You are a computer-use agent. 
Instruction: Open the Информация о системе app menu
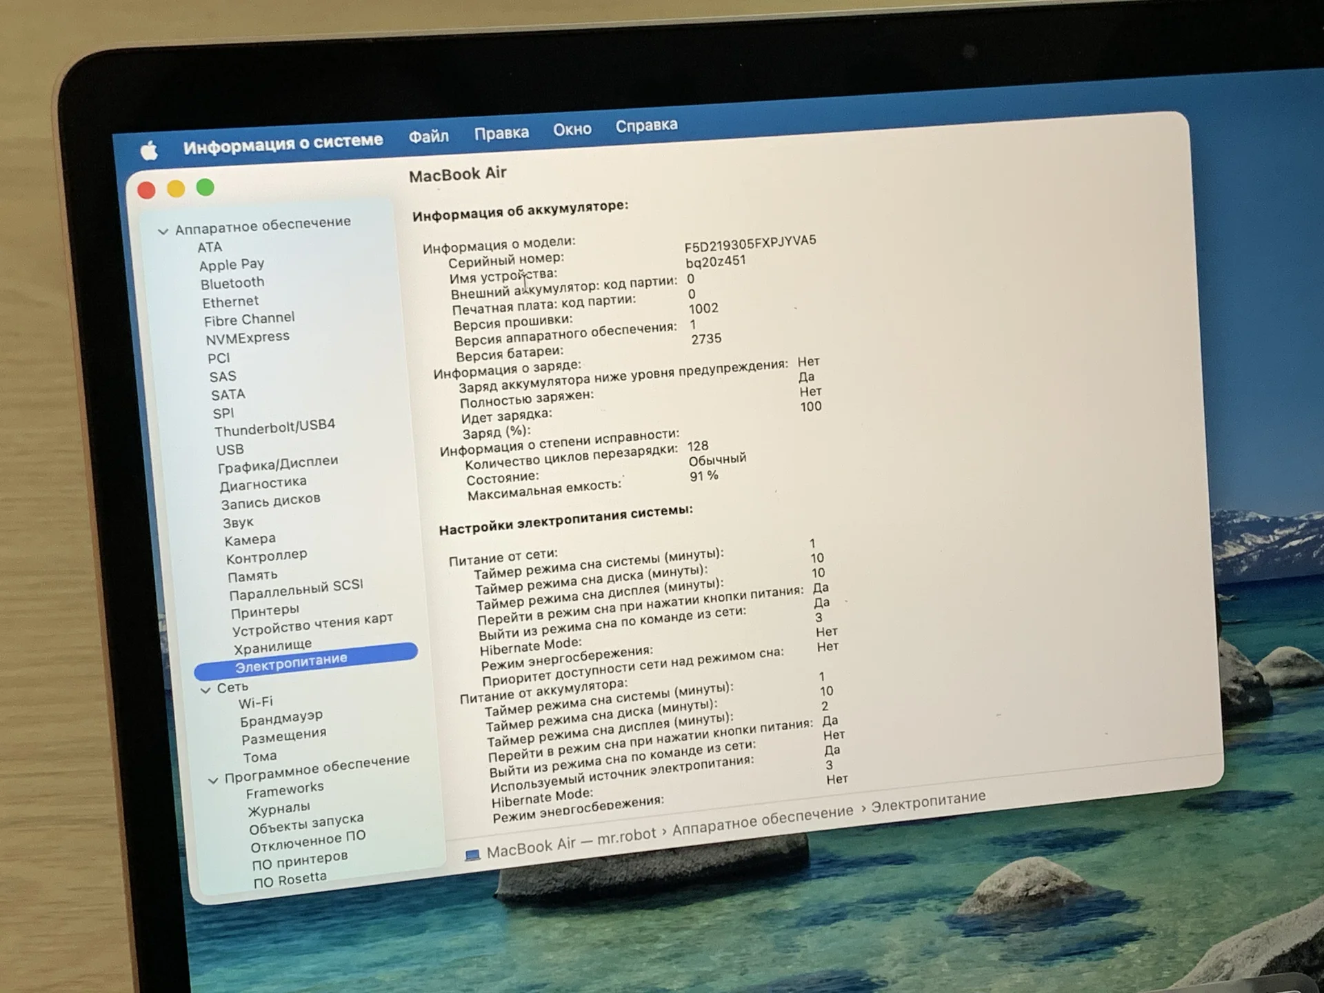(x=283, y=143)
